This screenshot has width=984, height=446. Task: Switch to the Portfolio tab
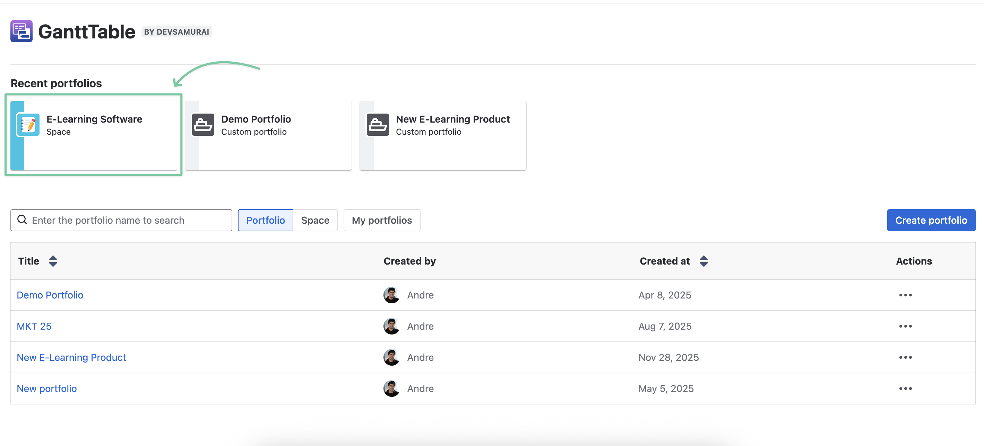(266, 220)
